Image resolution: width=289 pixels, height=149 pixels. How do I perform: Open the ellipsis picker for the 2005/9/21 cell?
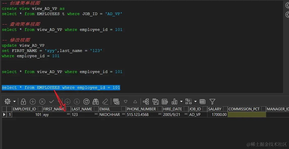(186, 114)
